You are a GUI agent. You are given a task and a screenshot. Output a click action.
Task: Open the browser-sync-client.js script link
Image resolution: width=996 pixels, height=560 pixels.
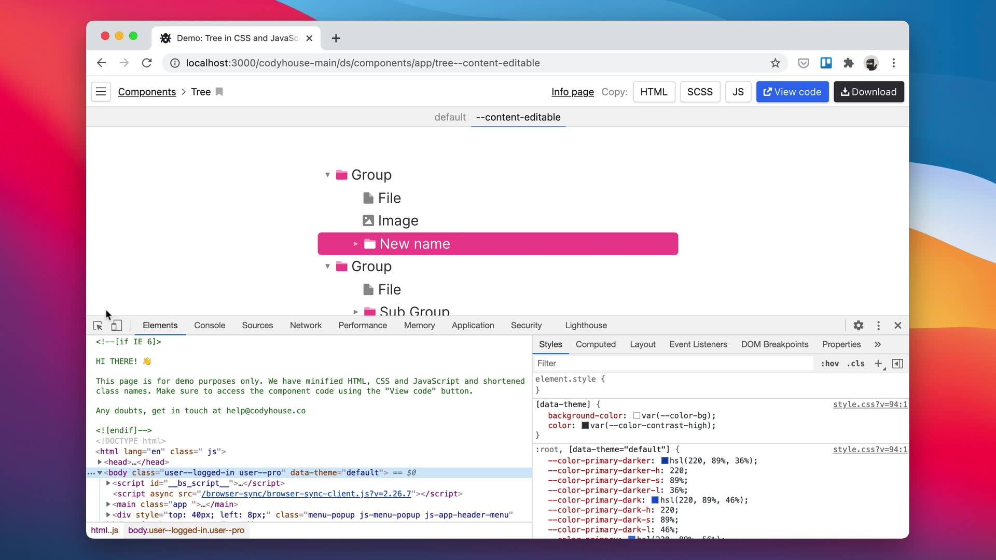(x=306, y=494)
